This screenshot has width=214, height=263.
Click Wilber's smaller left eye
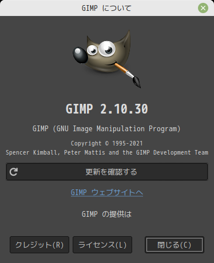tap(92, 50)
